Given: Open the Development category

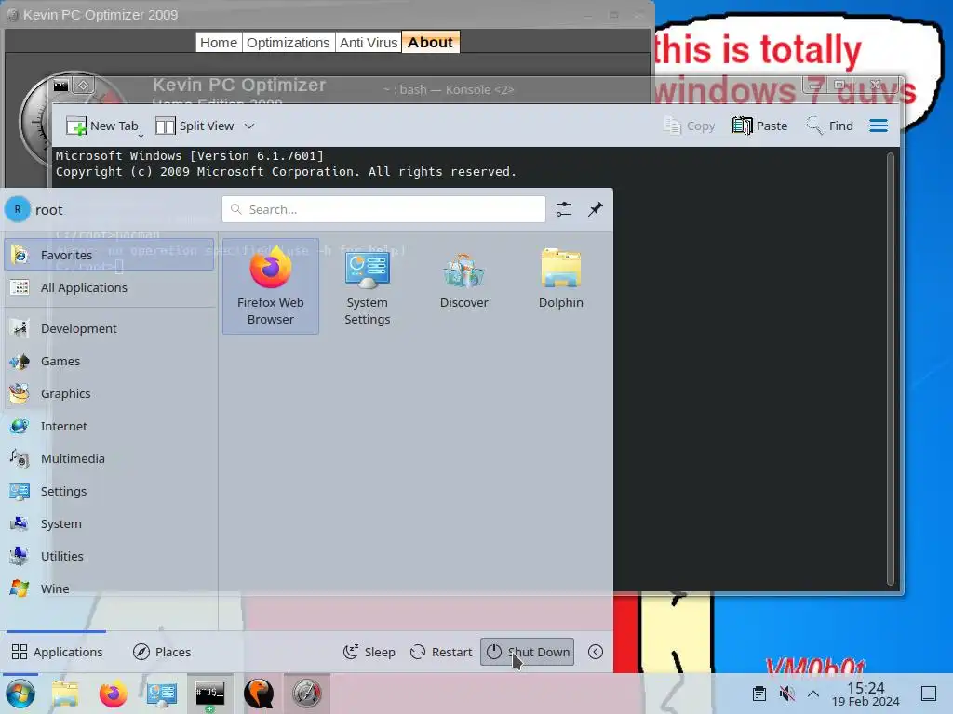Looking at the screenshot, I should pos(110,328).
